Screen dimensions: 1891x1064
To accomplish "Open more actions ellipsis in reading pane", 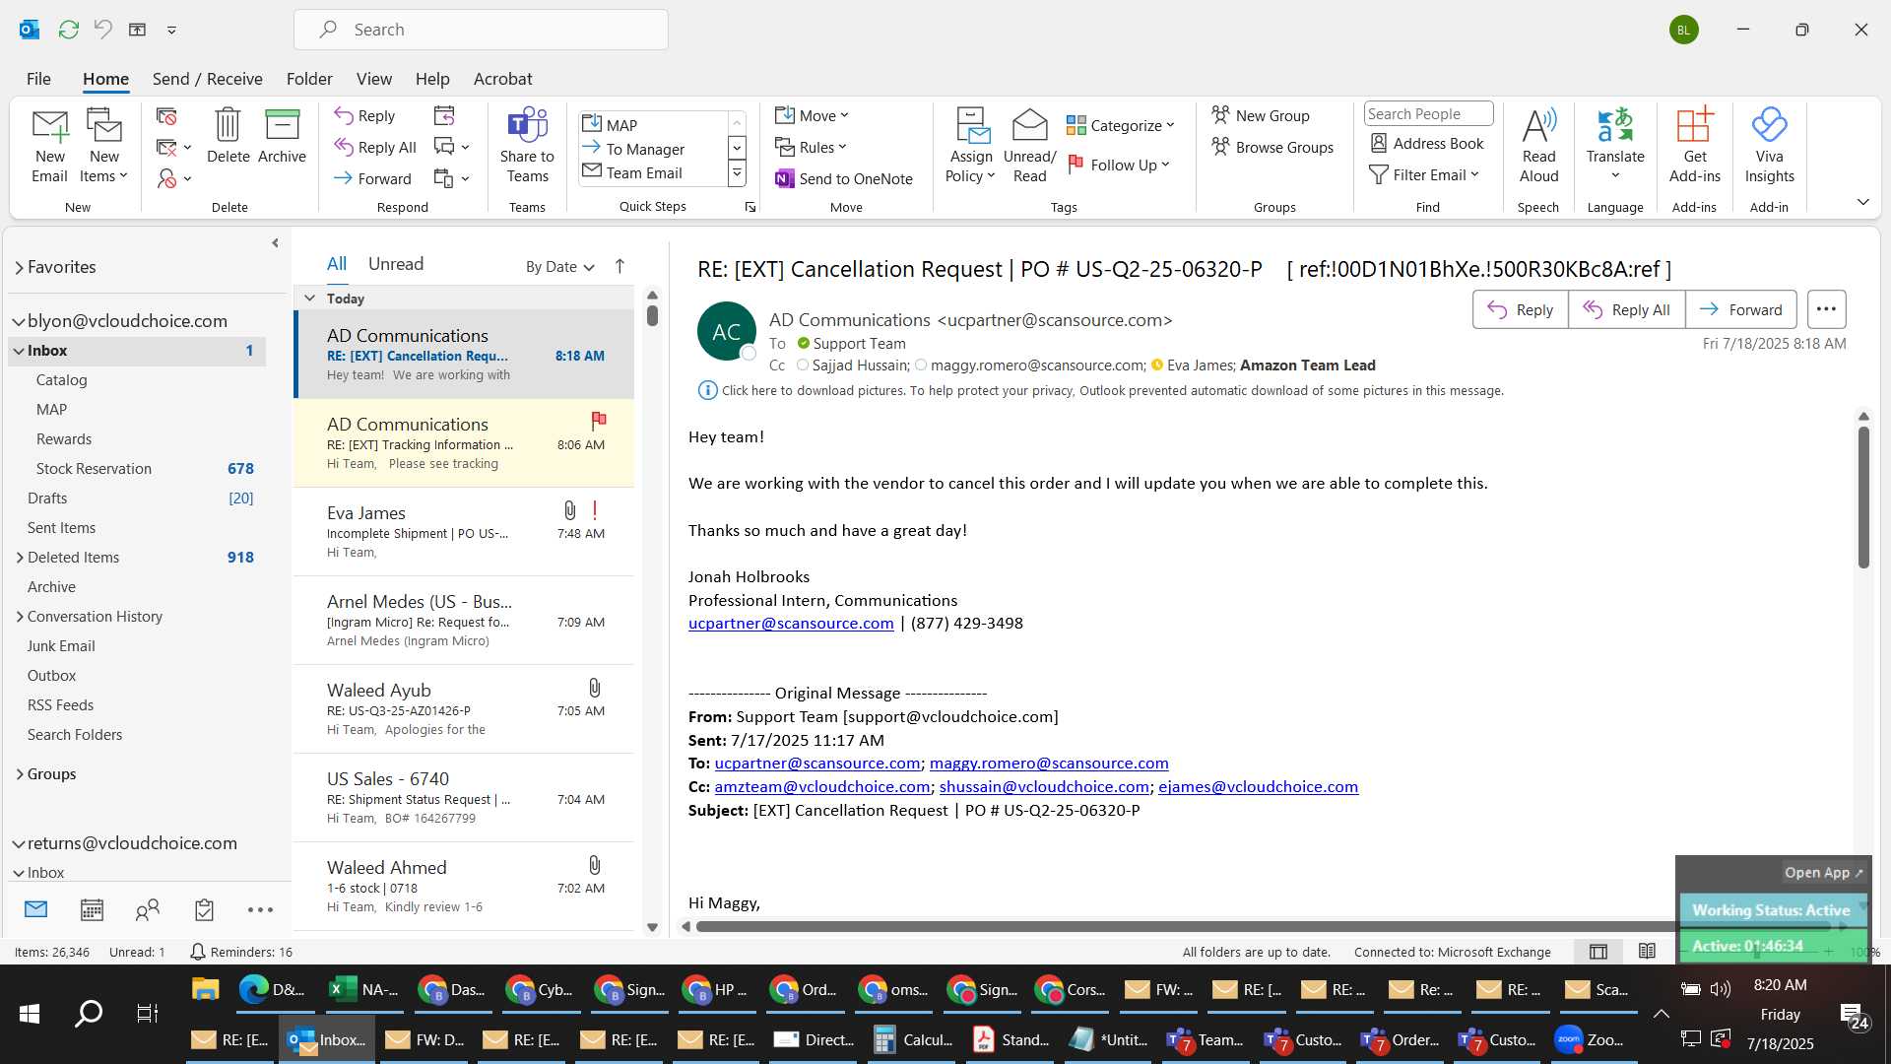I will pyautogui.click(x=1826, y=309).
